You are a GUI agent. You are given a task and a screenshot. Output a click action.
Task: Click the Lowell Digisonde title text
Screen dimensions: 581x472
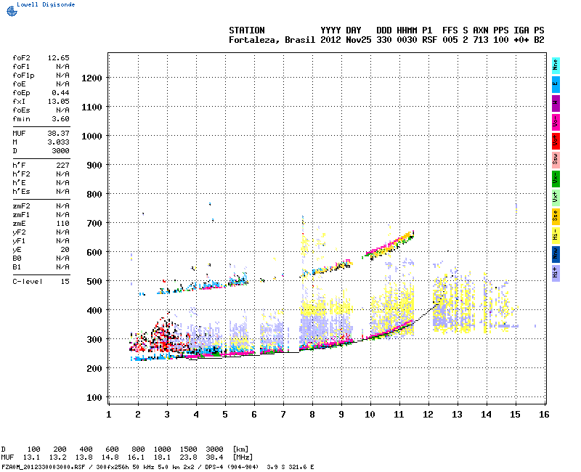click(x=46, y=4)
